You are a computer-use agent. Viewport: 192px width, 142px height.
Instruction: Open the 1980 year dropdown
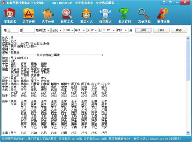(x=69, y=30)
